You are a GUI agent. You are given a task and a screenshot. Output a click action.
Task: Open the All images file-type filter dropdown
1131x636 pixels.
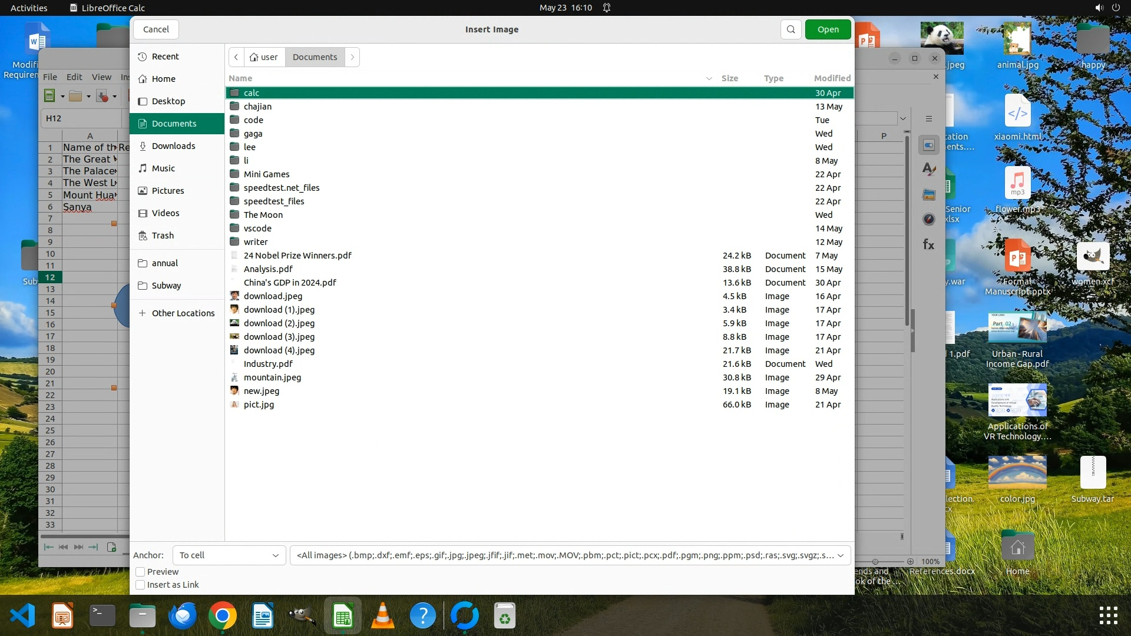(570, 555)
